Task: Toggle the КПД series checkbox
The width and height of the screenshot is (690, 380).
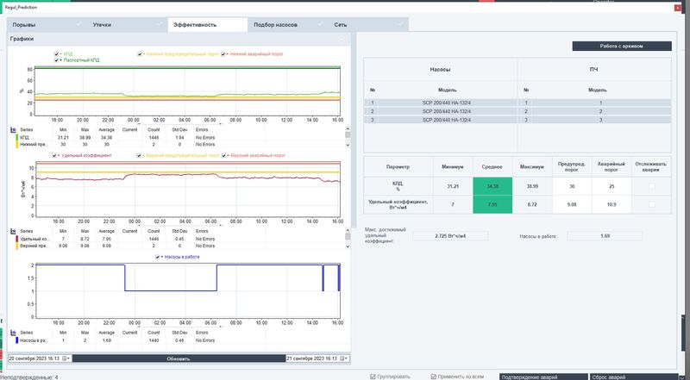Action: pyautogui.click(x=57, y=53)
